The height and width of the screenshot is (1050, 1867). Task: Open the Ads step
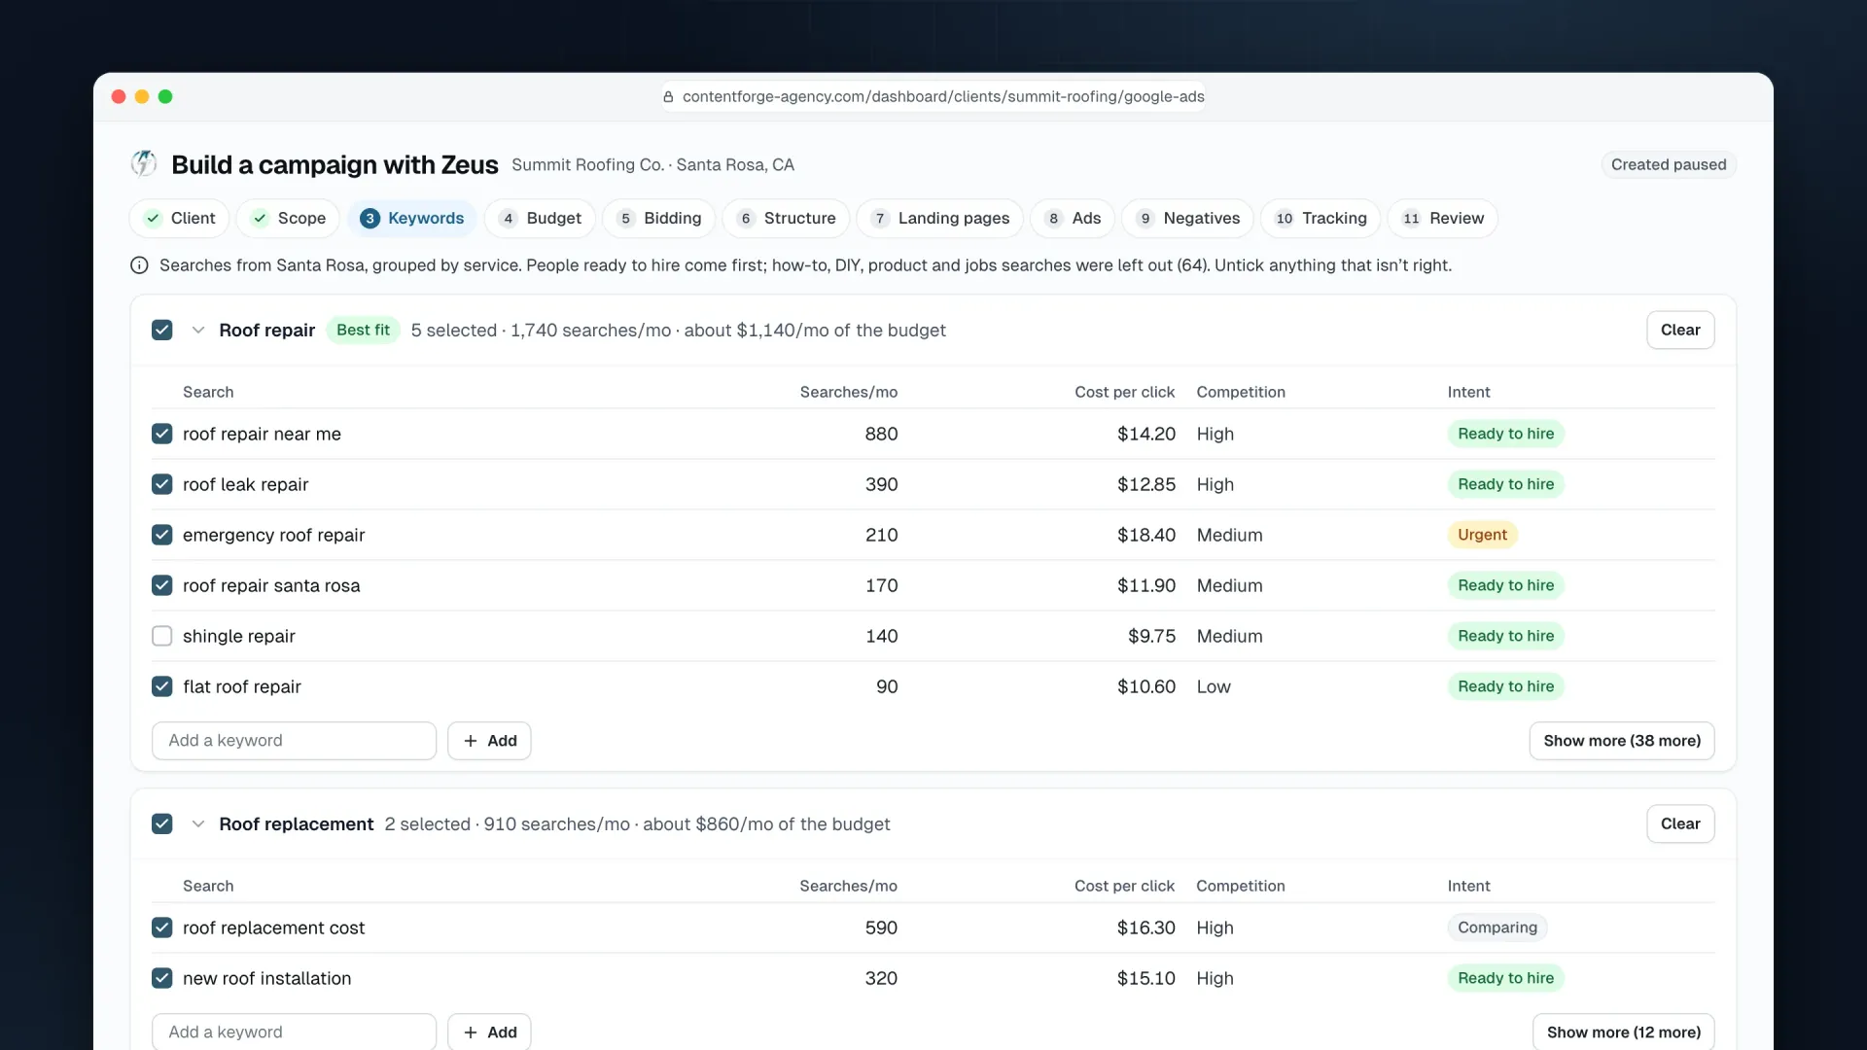(x=1073, y=219)
